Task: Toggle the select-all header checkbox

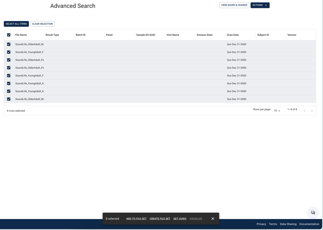Action: (9, 35)
